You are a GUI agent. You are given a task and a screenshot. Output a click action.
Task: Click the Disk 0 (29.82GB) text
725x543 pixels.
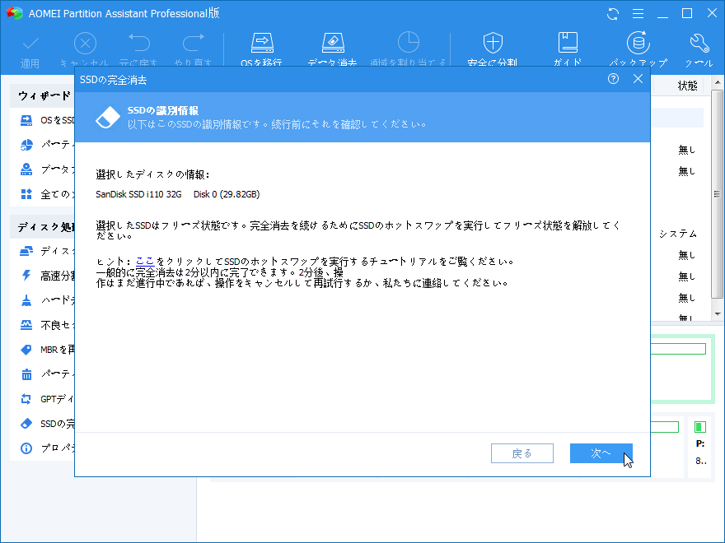click(227, 194)
